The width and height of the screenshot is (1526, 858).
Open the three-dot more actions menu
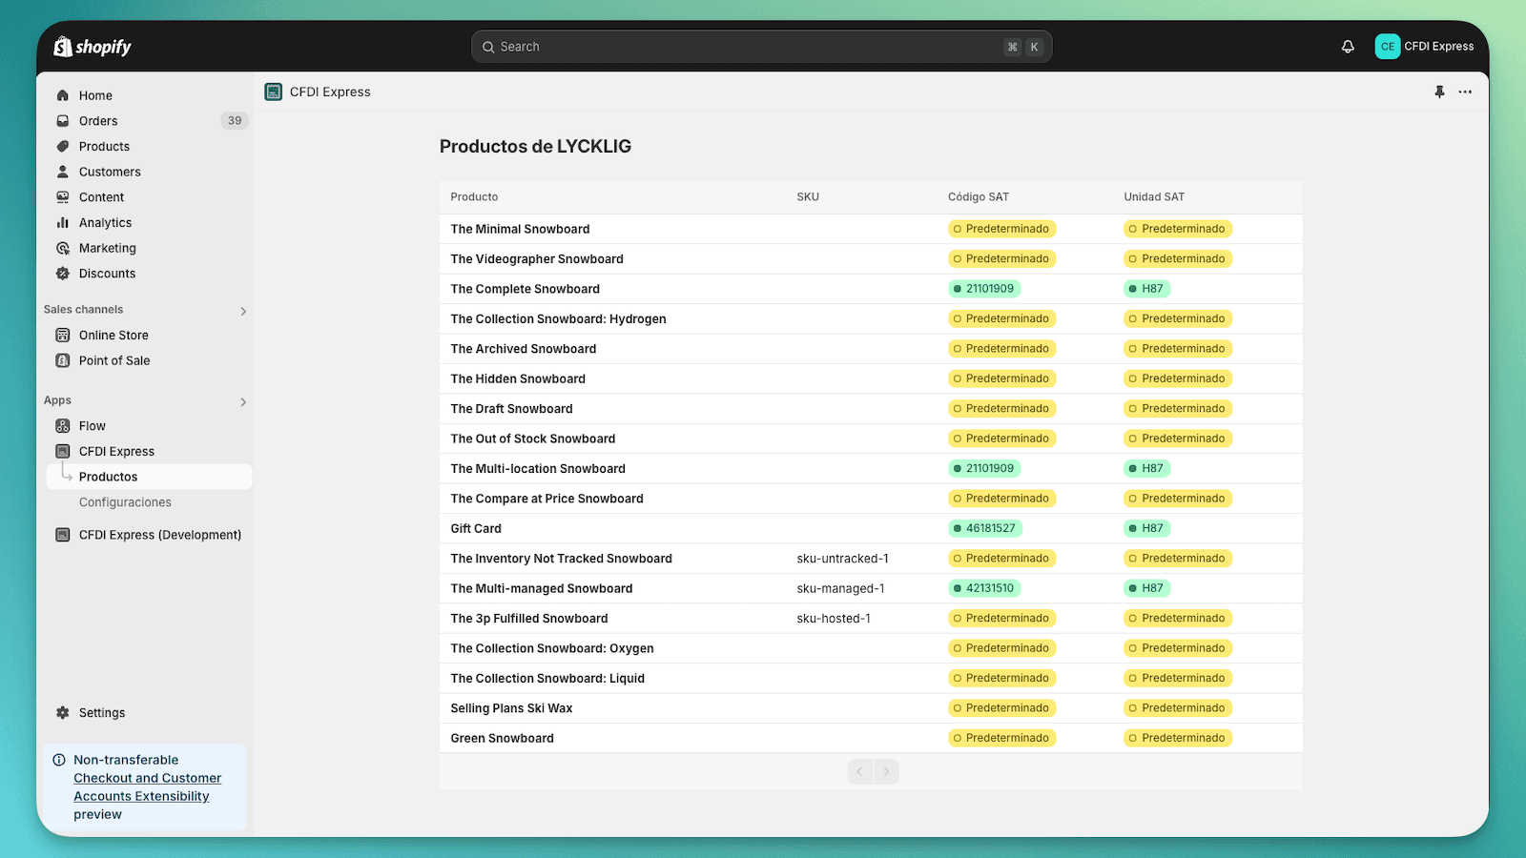[x=1465, y=92]
